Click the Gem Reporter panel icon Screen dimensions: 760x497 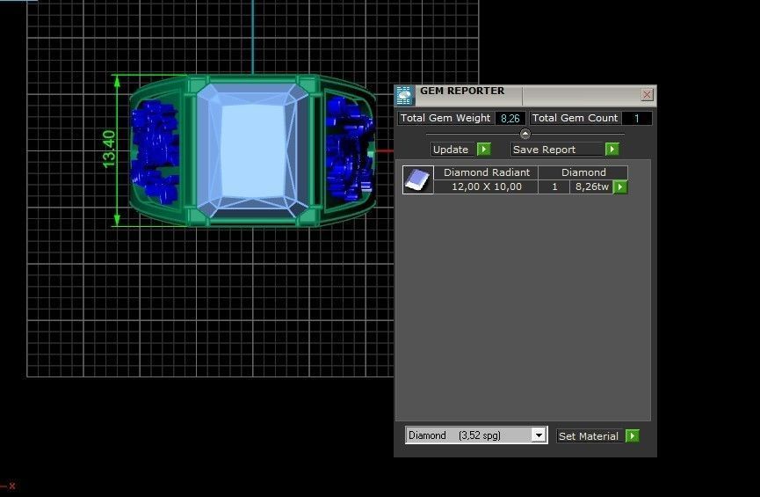point(405,96)
